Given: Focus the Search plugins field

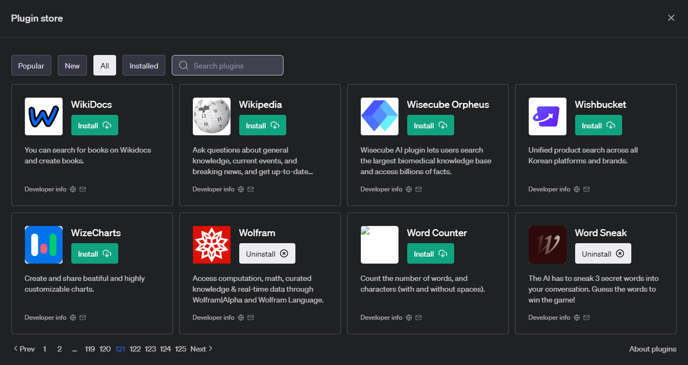Looking at the screenshot, I should [x=227, y=65].
